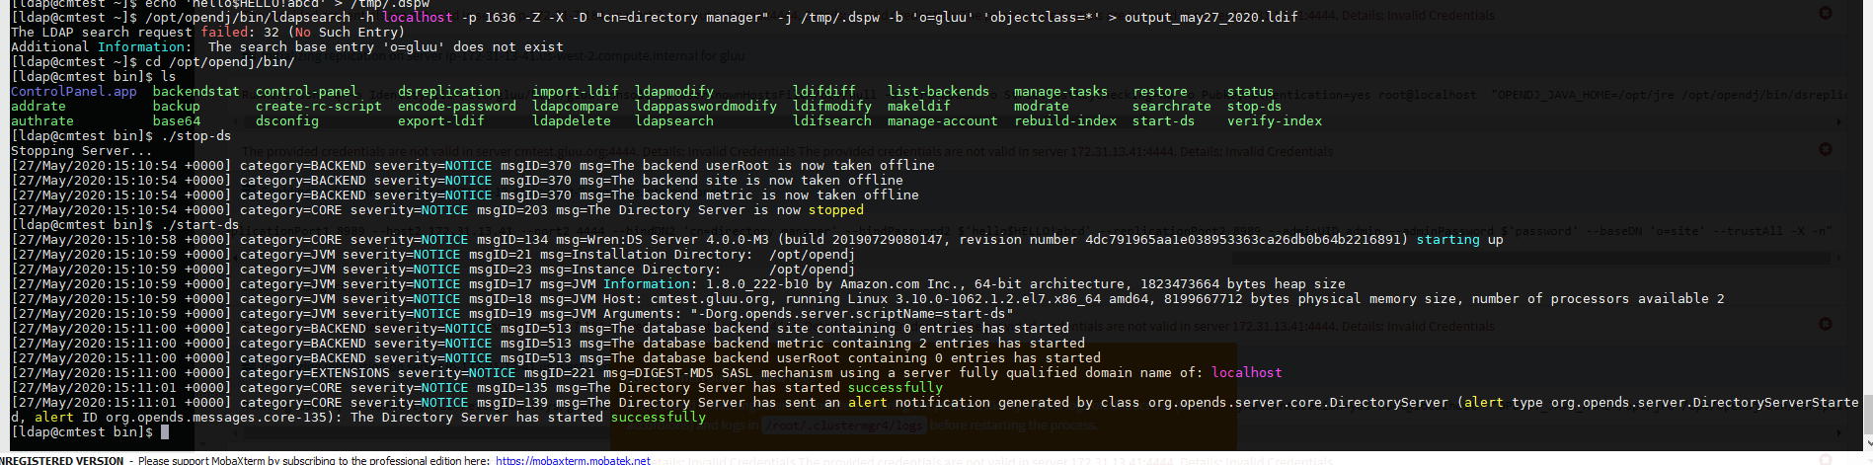Screen dimensions: 1873x465
Task: Click ldifsearch in the ls listing
Action: click(832, 120)
